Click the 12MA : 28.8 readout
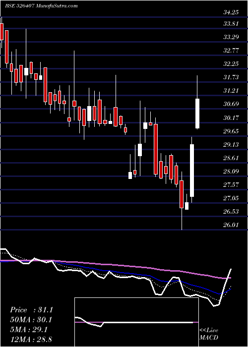Viewport: 248px width, 347px height. coord(31,339)
